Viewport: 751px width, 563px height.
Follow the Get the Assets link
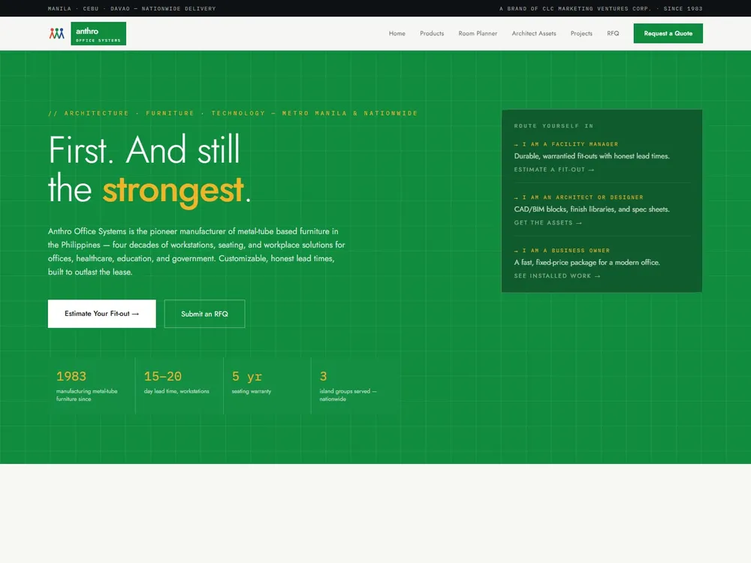pyautogui.click(x=548, y=223)
